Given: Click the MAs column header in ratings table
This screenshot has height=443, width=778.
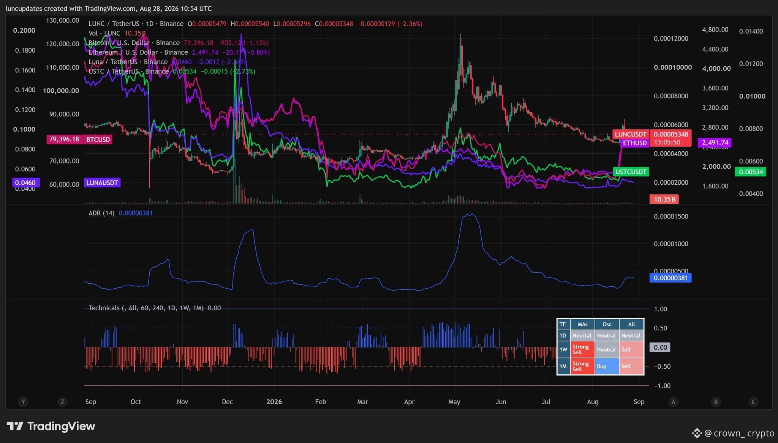Looking at the screenshot, I should coord(582,324).
